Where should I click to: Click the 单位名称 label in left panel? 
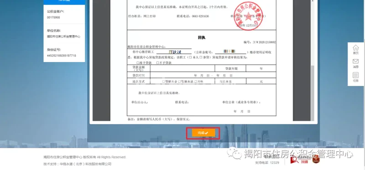click(54, 31)
